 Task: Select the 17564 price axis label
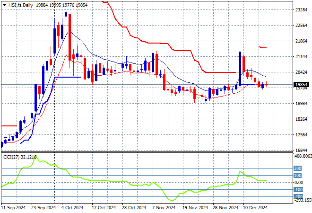coord(301,135)
